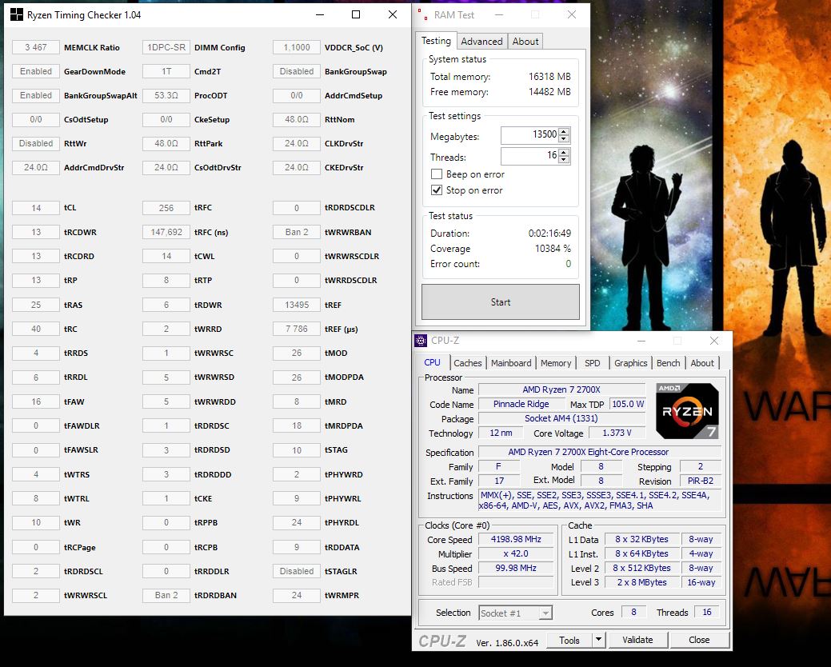Open the Graphics tab in CPU-Z

tap(631, 363)
